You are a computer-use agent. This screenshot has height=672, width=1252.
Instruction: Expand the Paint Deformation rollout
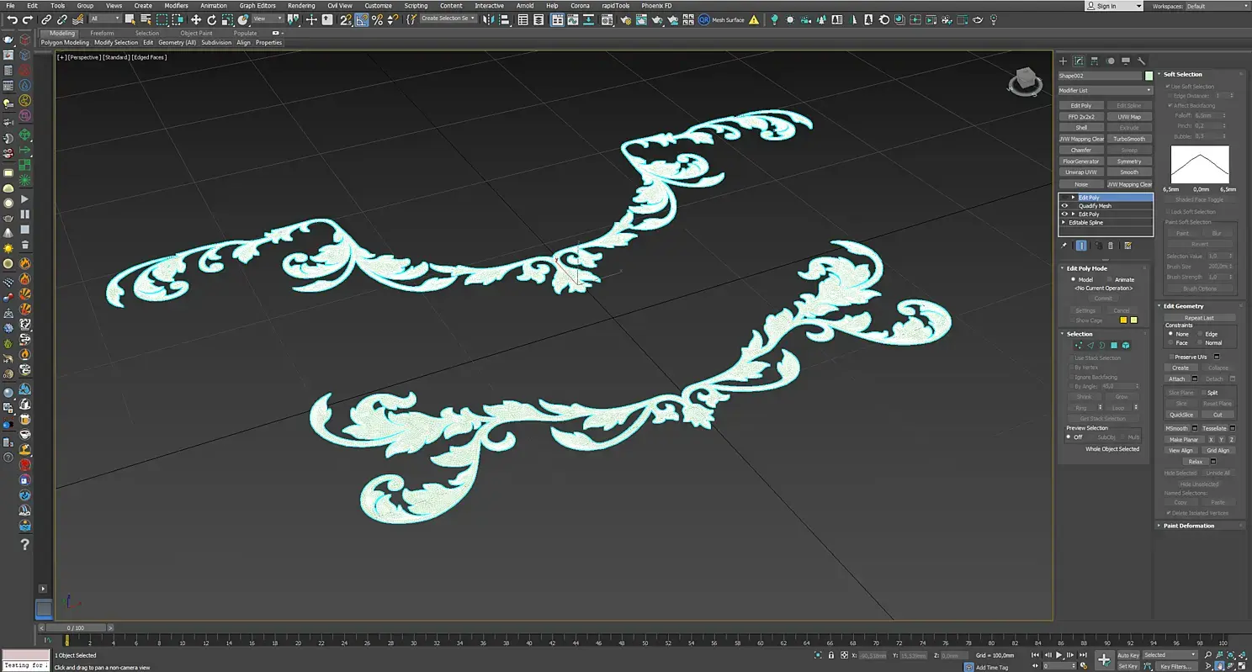[x=1189, y=526]
